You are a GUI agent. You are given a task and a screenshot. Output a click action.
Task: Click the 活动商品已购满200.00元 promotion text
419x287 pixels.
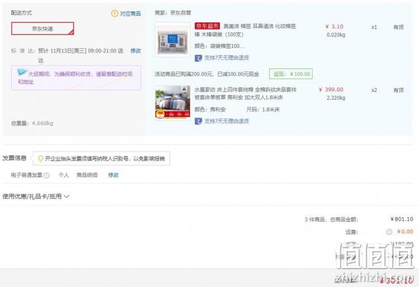pyautogui.click(x=207, y=74)
